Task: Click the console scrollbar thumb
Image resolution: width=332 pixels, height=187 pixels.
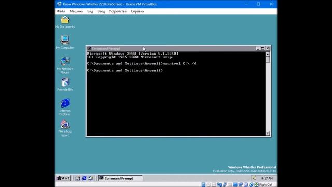Action: click(x=268, y=59)
